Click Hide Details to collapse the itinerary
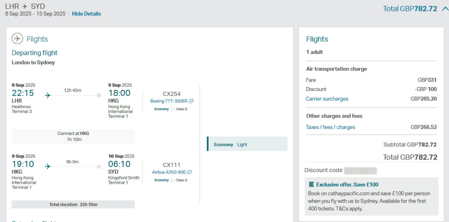This screenshot has height=222, width=449. click(86, 14)
